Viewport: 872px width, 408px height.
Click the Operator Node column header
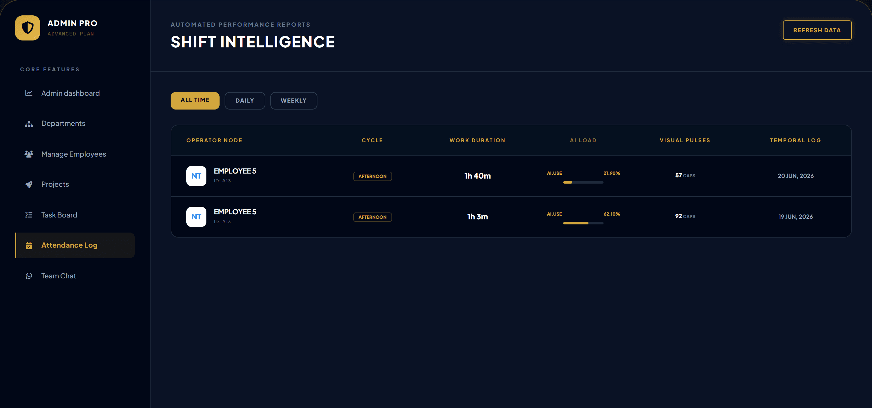(x=214, y=141)
